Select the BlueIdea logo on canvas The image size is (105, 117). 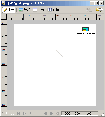point(86,31)
